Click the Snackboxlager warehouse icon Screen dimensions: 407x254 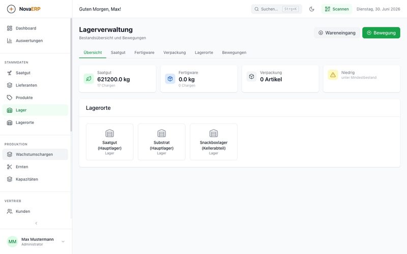pos(214,134)
